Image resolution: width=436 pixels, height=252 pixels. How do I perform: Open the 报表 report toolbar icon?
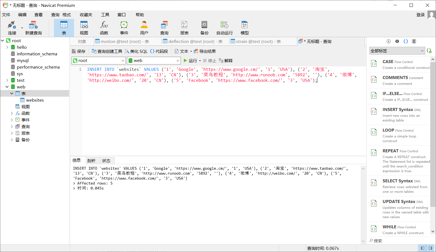[x=184, y=28]
